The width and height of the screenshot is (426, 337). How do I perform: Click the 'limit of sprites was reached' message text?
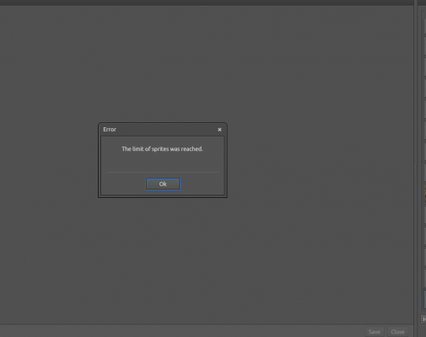click(162, 149)
